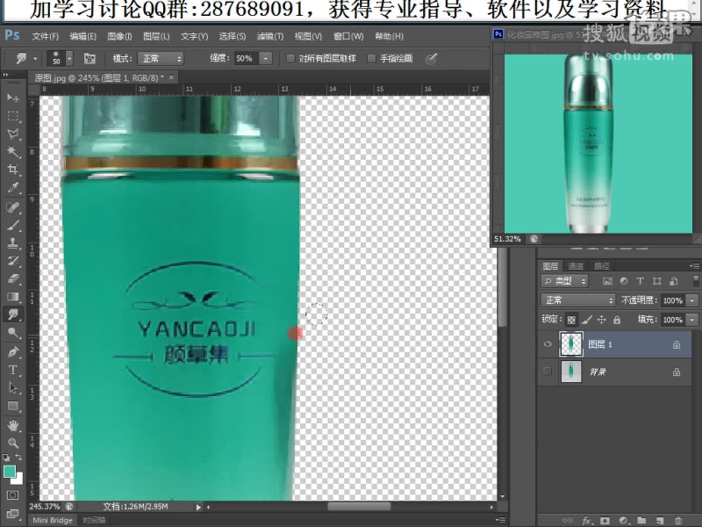Select the Eyedropper tool
This screenshot has width=702, height=527.
point(13,188)
